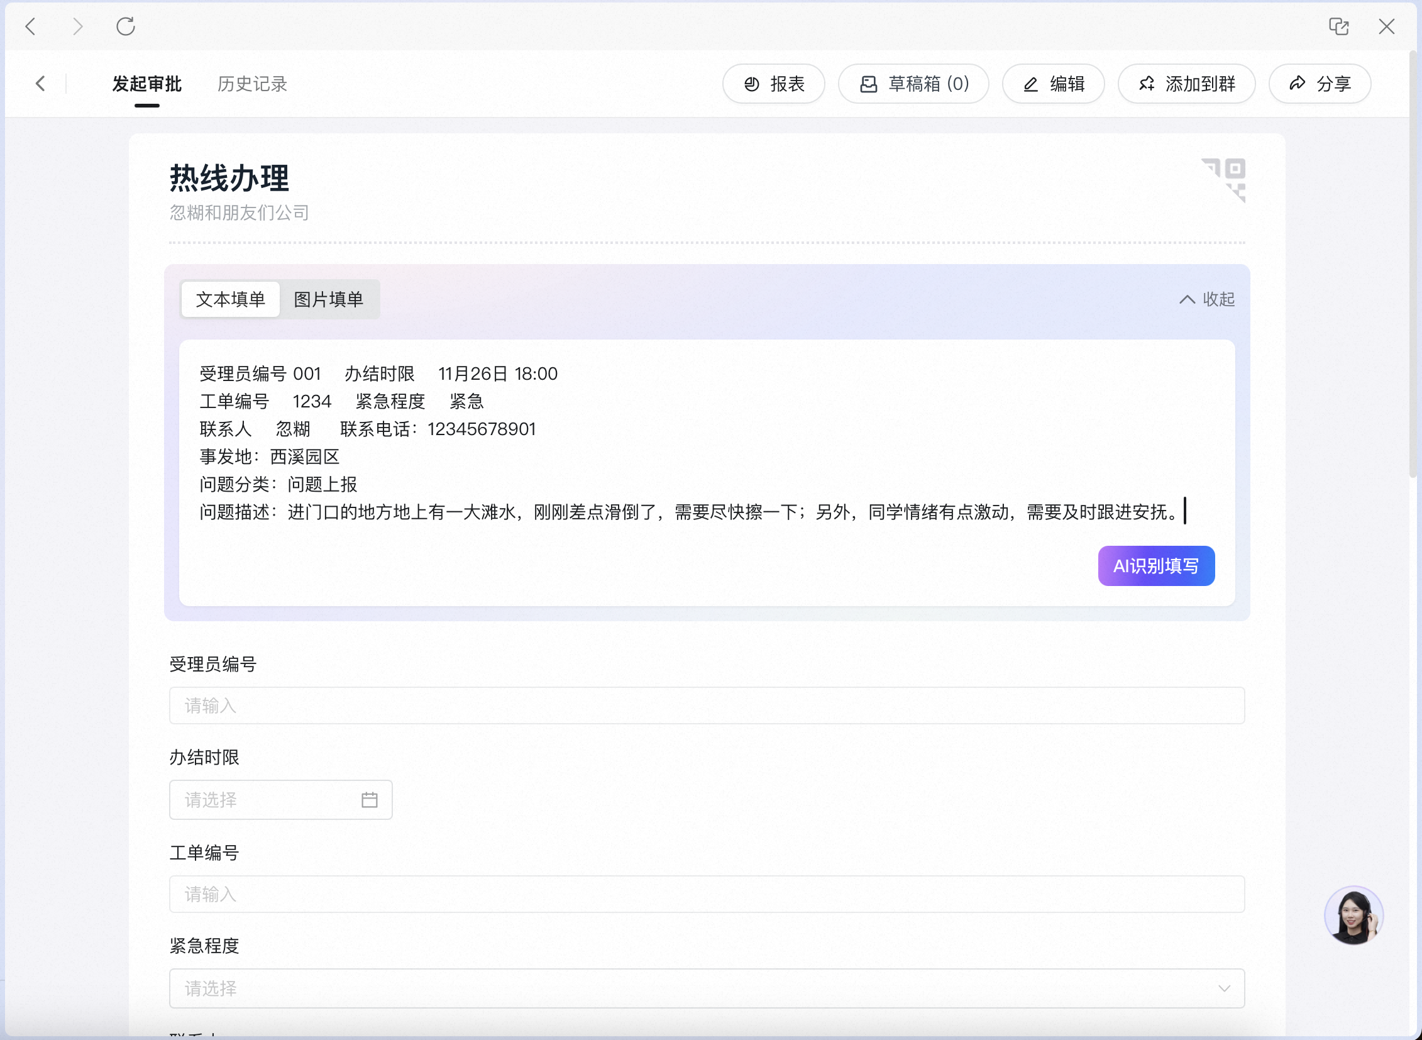Click the 分享 share button
The height and width of the screenshot is (1040, 1422).
[x=1320, y=84]
